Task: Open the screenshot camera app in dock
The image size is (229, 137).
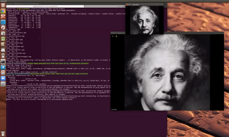Action: point(3,33)
